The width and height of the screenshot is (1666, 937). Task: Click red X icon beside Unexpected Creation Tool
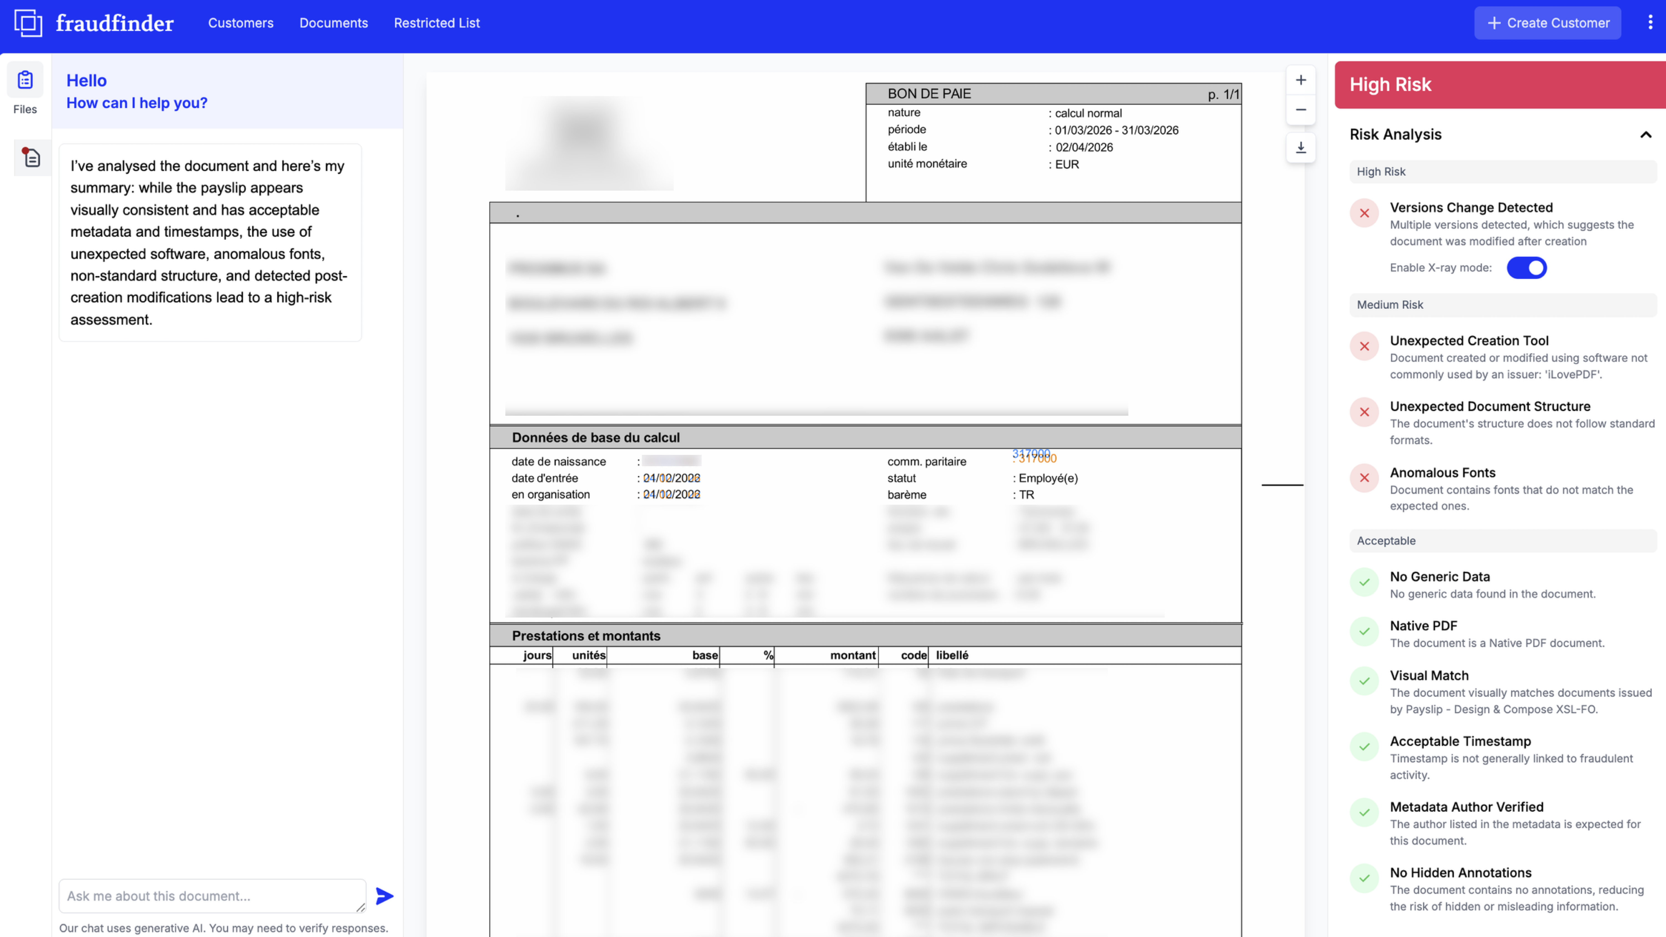pyautogui.click(x=1364, y=347)
